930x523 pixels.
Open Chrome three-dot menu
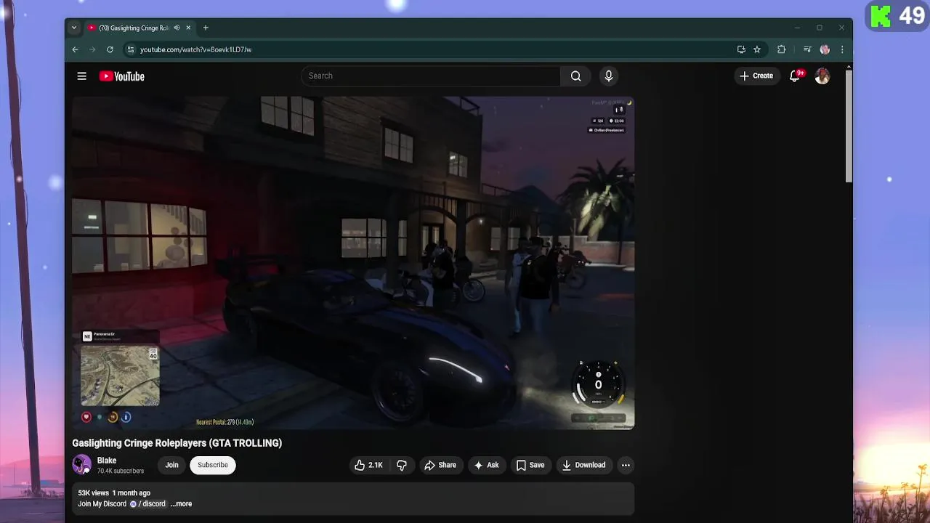pos(842,49)
